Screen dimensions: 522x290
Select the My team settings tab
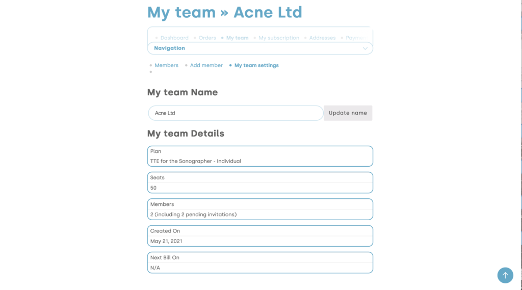[256, 65]
